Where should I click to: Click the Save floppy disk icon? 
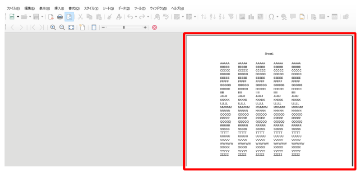pyautogui.click(x=37, y=17)
